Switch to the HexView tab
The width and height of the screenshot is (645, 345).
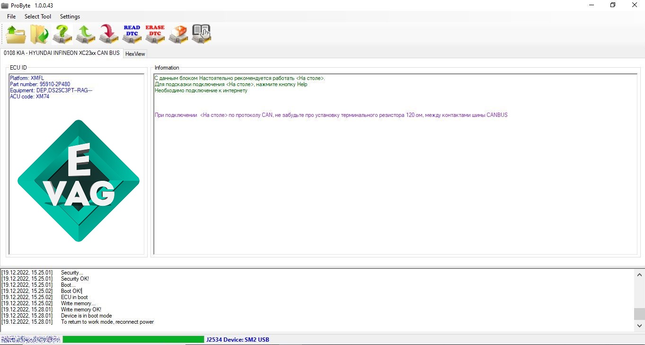coord(135,54)
